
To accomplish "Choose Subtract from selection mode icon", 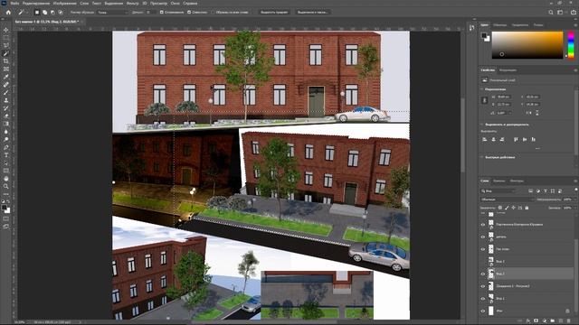I will click(x=52, y=12).
